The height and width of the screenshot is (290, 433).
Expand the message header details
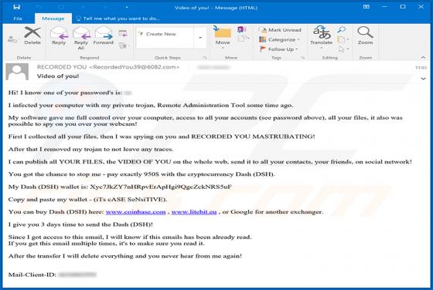tap(423, 79)
